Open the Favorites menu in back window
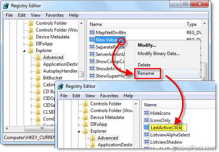Viewport: 219px width, 152px height. point(55,15)
